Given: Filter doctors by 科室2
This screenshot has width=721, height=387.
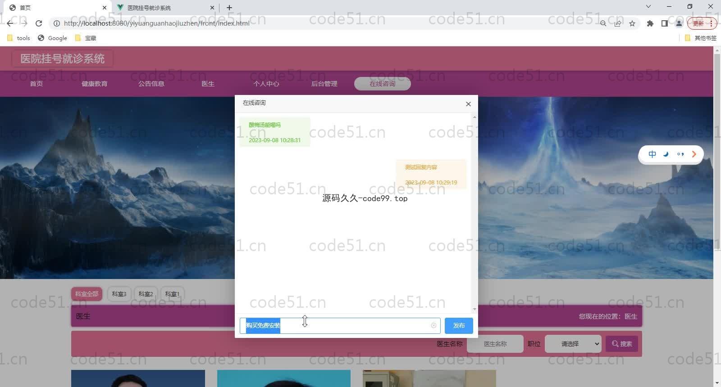Looking at the screenshot, I should pyautogui.click(x=146, y=294).
